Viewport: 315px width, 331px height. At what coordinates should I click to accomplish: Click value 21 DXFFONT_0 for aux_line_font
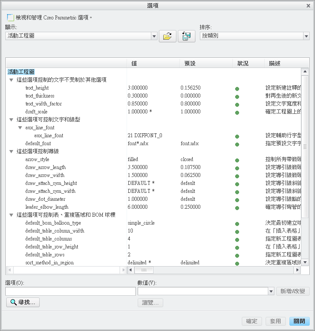point(145,135)
